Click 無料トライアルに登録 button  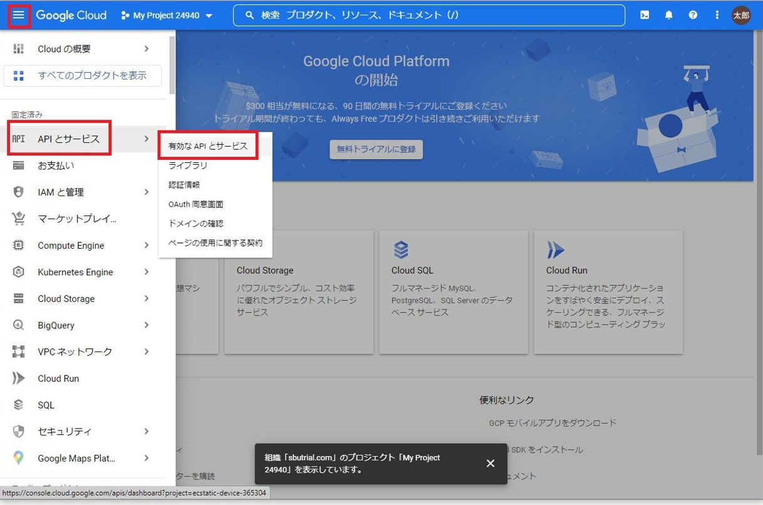(x=376, y=149)
